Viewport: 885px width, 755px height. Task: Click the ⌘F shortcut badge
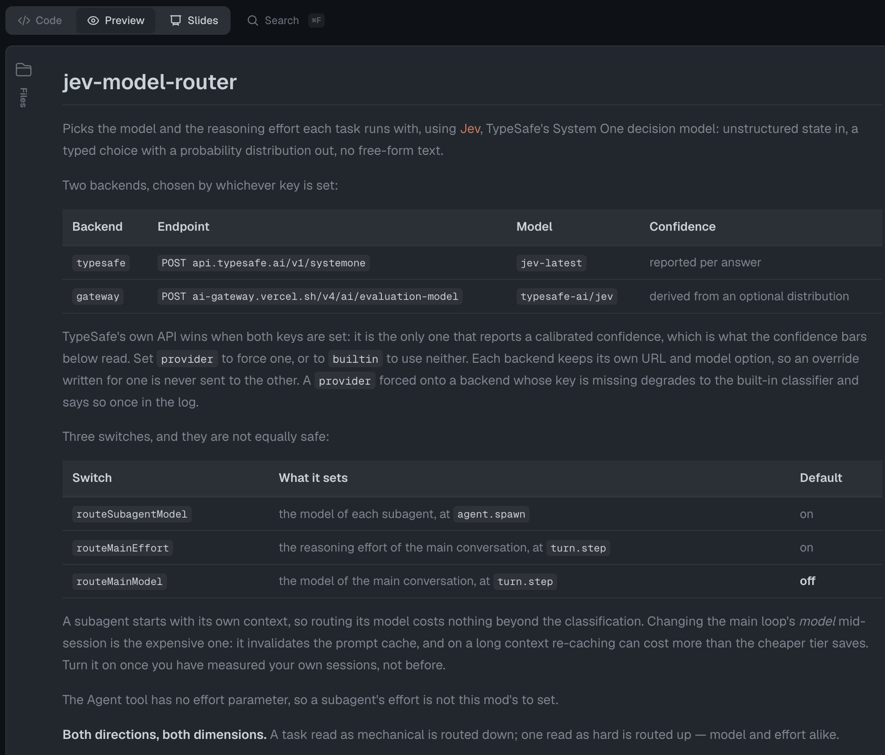(316, 21)
